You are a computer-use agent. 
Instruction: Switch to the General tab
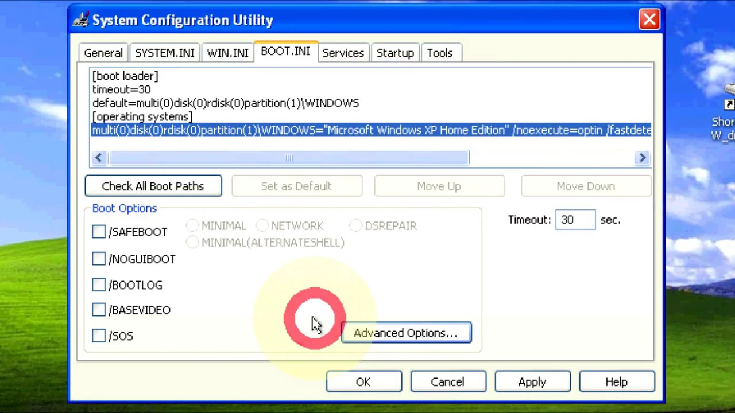(103, 53)
